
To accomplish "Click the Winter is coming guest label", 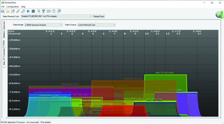I will click(x=101, y=109).
